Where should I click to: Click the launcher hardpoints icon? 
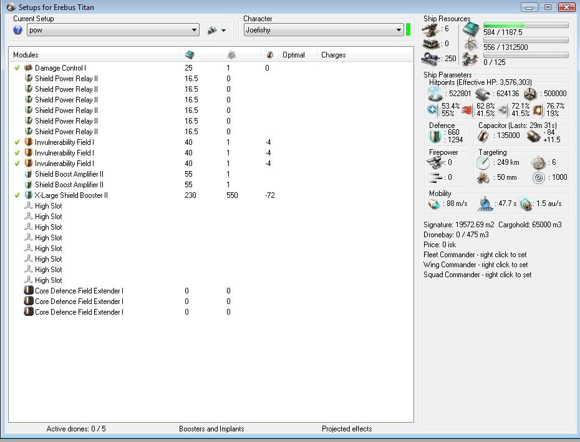[x=430, y=44]
